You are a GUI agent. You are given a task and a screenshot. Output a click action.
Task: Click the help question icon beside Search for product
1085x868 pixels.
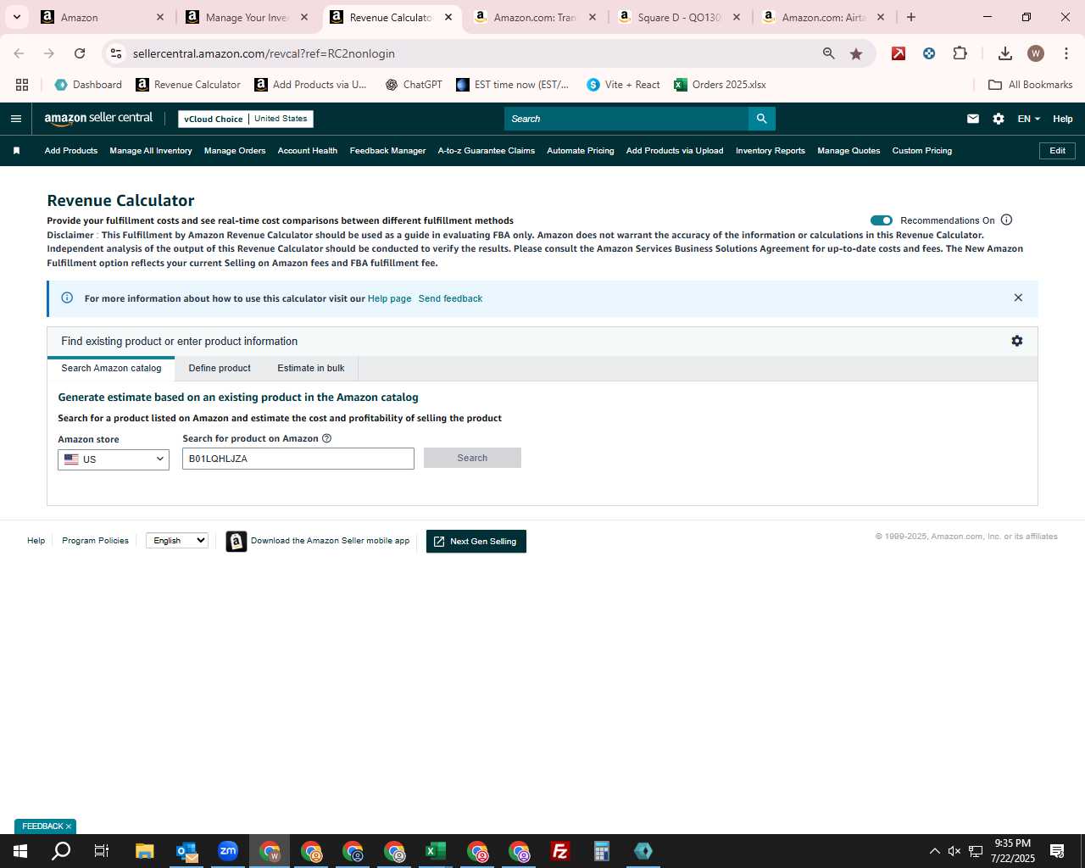click(327, 438)
